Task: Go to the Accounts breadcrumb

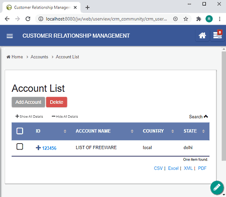Action: (39, 57)
